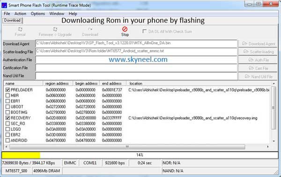Check the ANDROID partition checkbox
Screen dimensions: 281x177
click(7, 140)
